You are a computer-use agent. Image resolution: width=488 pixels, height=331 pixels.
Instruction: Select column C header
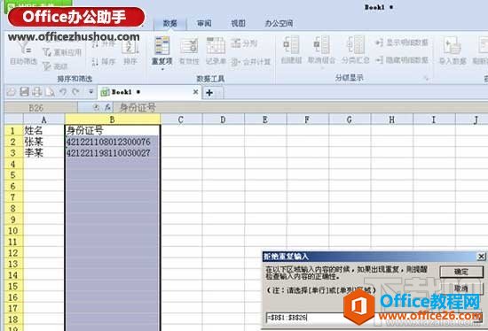(x=181, y=119)
